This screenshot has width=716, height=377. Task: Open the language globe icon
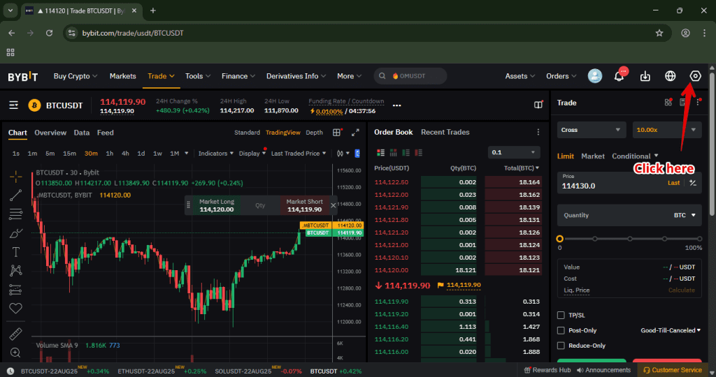pos(670,76)
